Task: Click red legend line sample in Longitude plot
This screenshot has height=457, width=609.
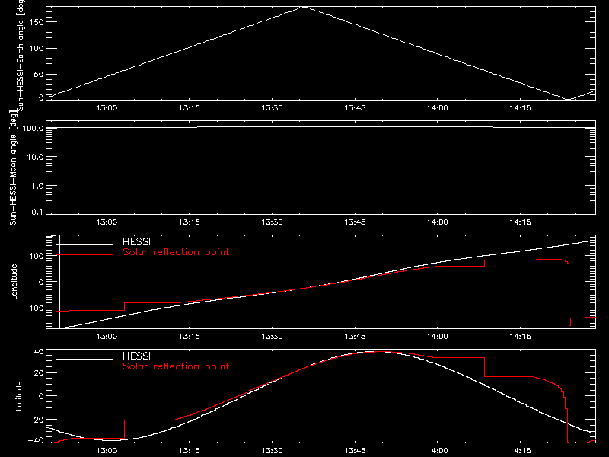Action: [84, 255]
